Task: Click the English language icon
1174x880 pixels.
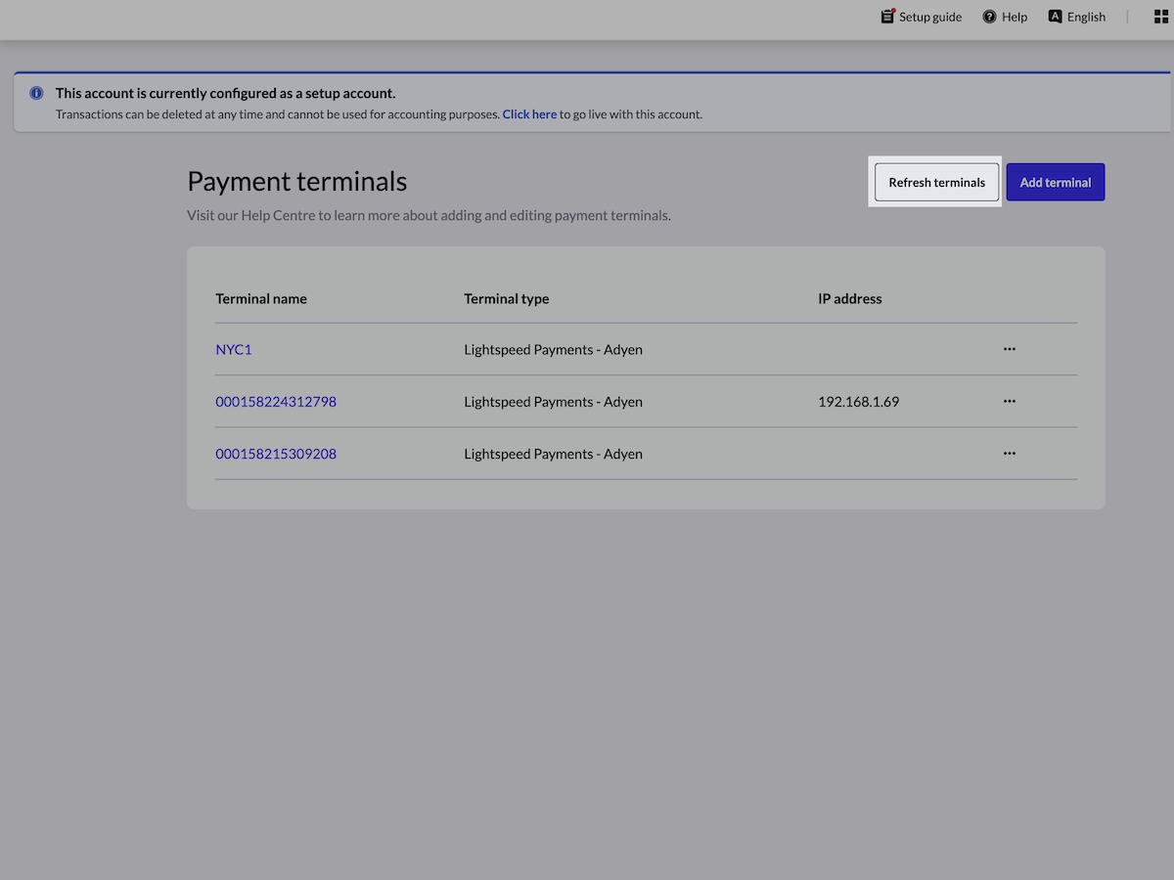Action: (x=1055, y=17)
